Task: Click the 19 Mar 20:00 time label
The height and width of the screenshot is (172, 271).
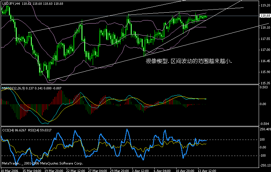Action: coord(54,171)
